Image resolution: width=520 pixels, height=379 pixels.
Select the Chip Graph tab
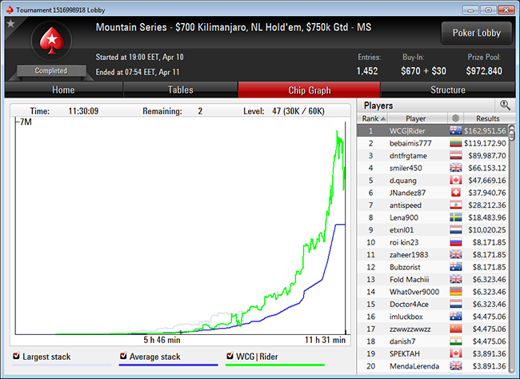[309, 90]
